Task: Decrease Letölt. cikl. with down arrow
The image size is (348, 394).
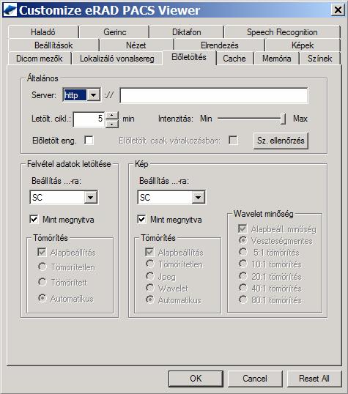Action: 112,124
